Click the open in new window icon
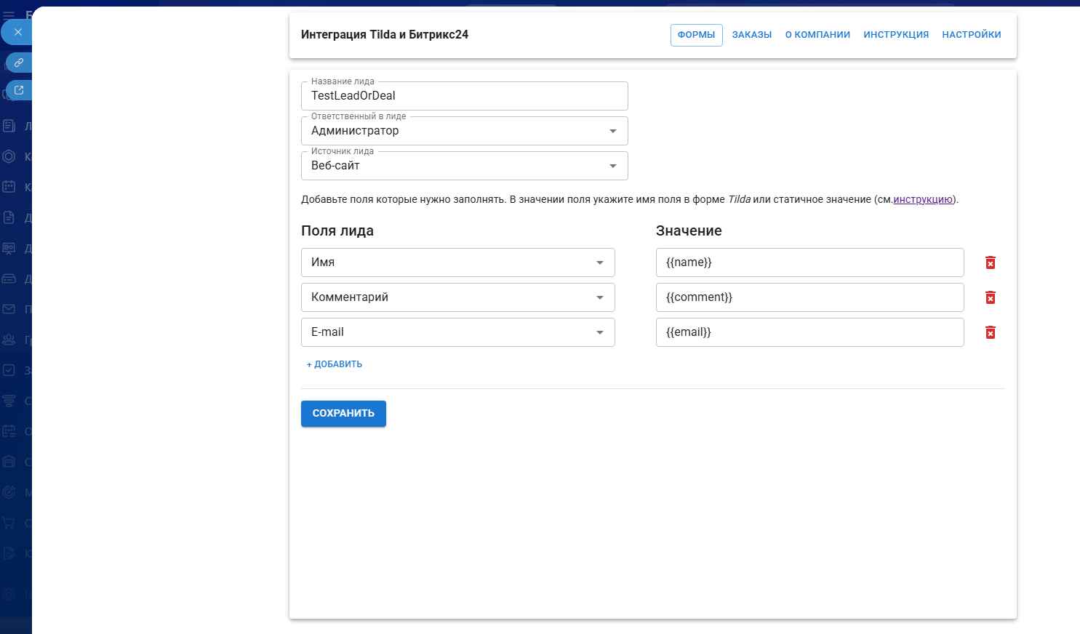The width and height of the screenshot is (1080, 634). 19,90
